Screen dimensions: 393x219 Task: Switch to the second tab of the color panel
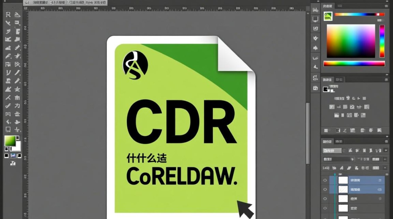point(340,6)
